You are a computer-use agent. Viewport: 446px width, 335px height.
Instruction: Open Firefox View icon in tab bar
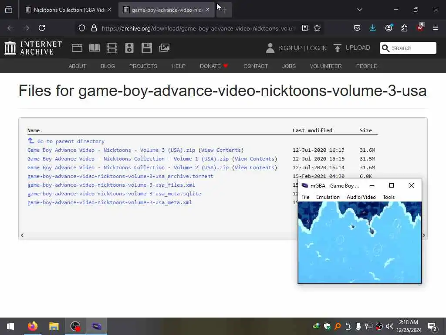click(9, 10)
